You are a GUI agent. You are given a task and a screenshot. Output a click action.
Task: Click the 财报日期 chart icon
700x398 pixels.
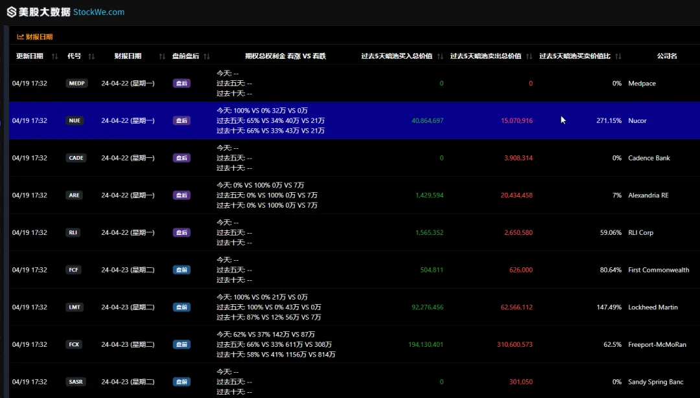pos(20,36)
